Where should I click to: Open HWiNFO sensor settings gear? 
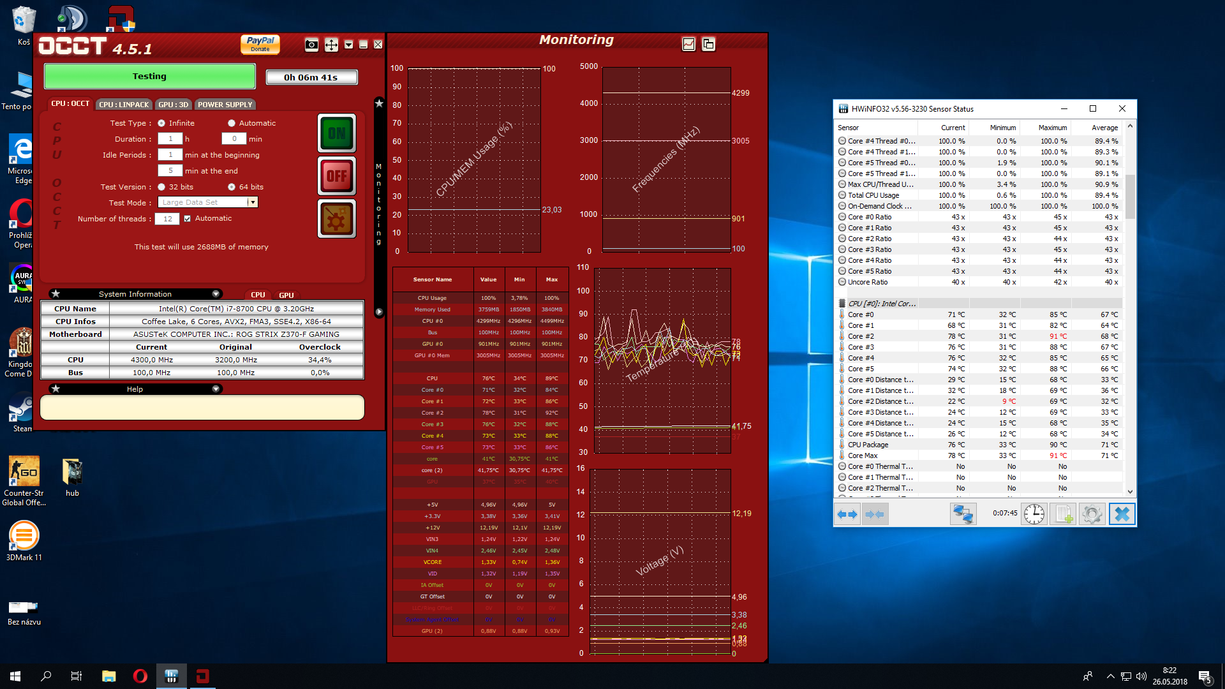(x=1092, y=514)
